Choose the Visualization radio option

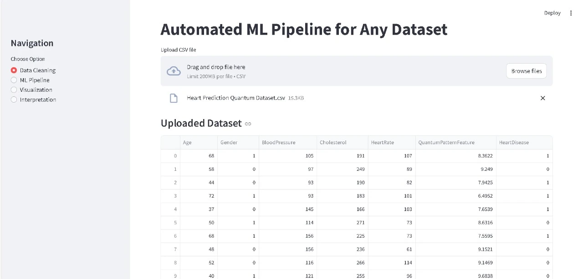tap(14, 90)
